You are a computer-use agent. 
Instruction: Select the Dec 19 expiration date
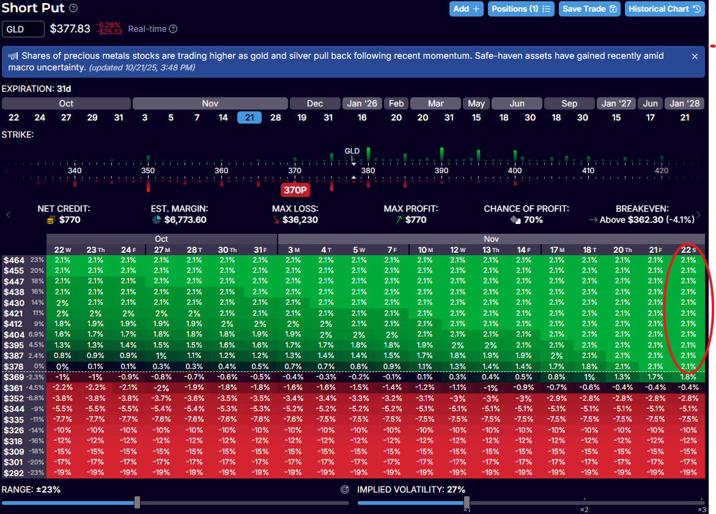click(301, 117)
